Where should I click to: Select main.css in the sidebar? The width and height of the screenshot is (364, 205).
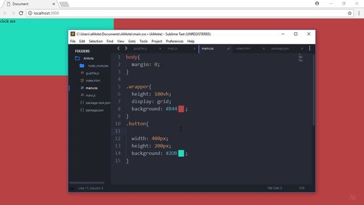point(92,88)
